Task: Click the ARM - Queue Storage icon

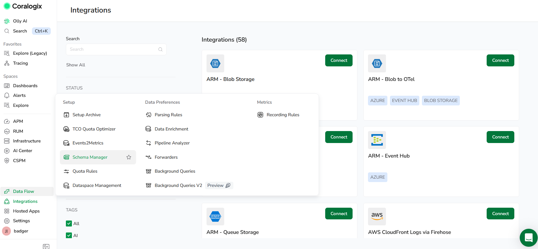Action: 215,217
